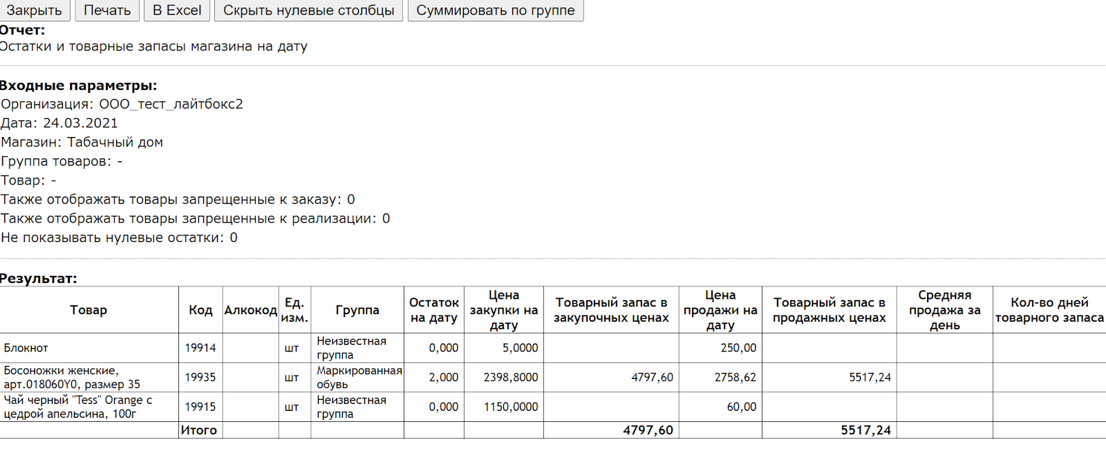Select the Код column header
Viewport: 1106px width, 460px height.
coord(200,310)
